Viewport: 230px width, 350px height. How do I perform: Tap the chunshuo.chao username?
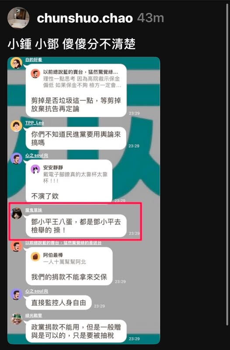pyautogui.click(x=85, y=18)
